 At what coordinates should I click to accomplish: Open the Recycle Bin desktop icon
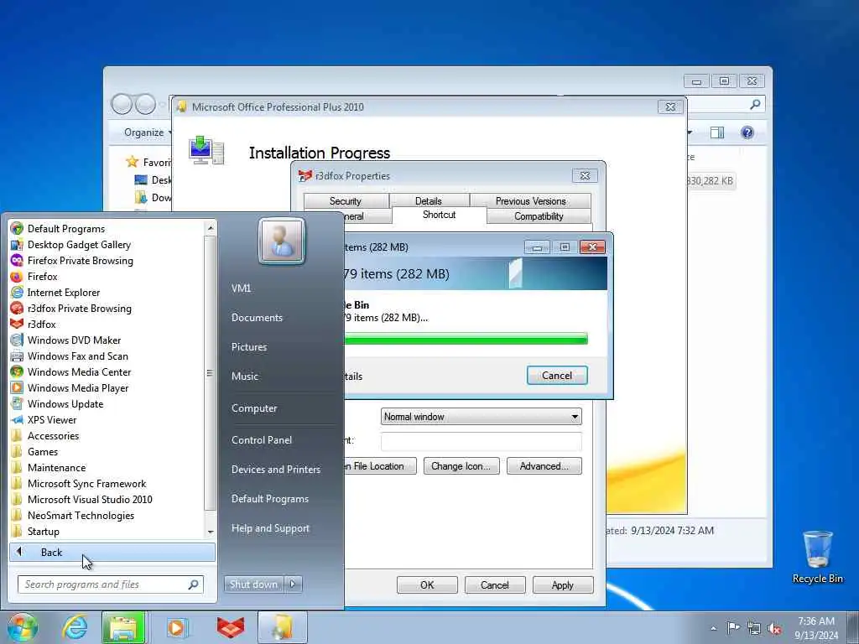click(817, 557)
